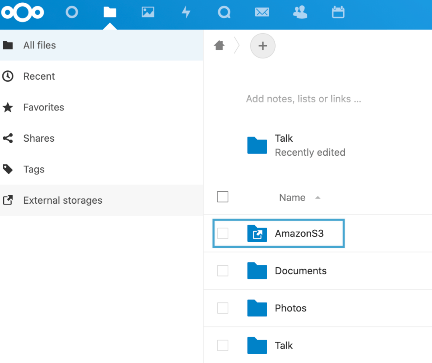Click the AmazonS3 external folder icon
This screenshot has width=432, height=363.
257,233
